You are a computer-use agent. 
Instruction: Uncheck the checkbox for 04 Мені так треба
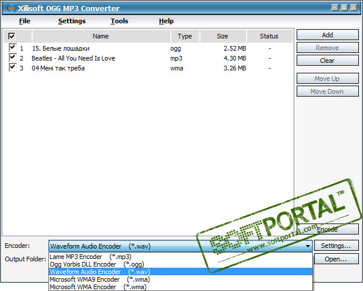pos(12,68)
